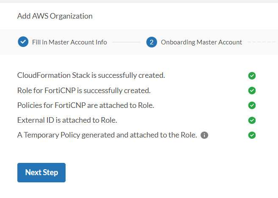Screen dimensions: 278x198
Task: Select the Onboarding Master Account step
Action: tap(201, 42)
